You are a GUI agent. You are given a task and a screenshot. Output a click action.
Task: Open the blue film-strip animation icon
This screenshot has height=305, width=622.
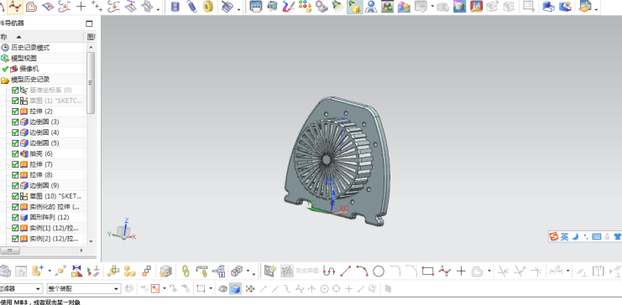[175, 7]
